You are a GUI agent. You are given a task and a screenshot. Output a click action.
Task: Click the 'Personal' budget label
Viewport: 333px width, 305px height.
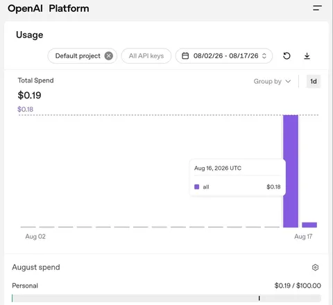25,286
